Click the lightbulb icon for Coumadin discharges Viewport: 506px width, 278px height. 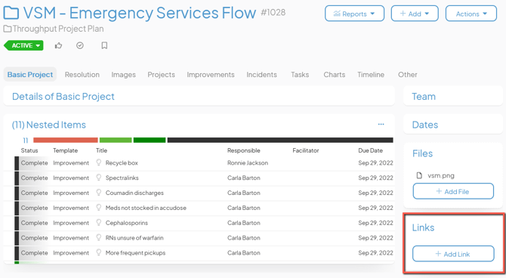coord(99,193)
